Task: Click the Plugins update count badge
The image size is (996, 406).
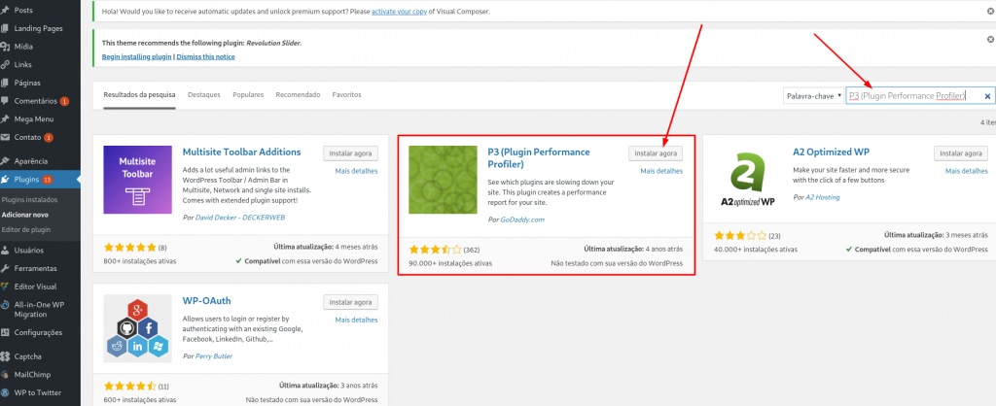Action: point(47,180)
